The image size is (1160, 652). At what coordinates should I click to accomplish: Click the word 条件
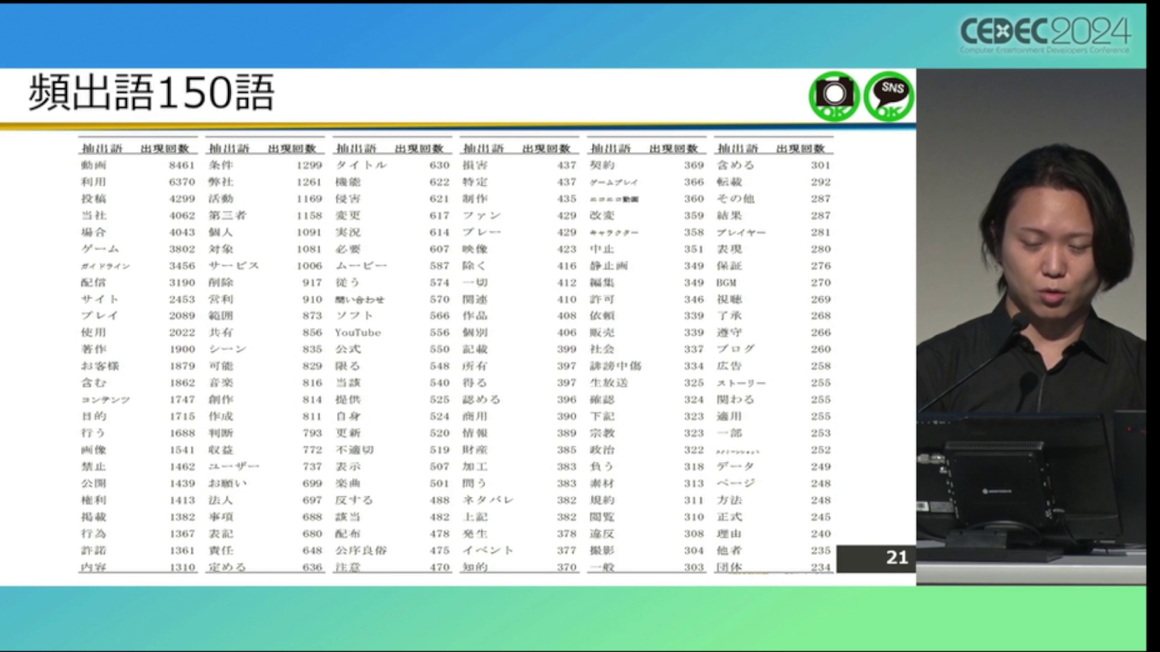click(x=221, y=165)
